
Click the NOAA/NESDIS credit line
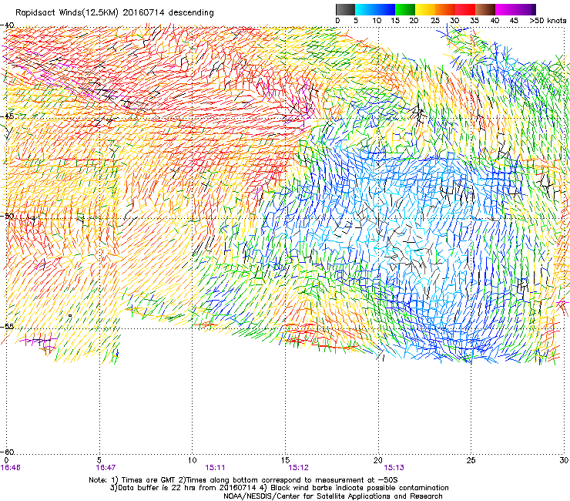click(333, 496)
